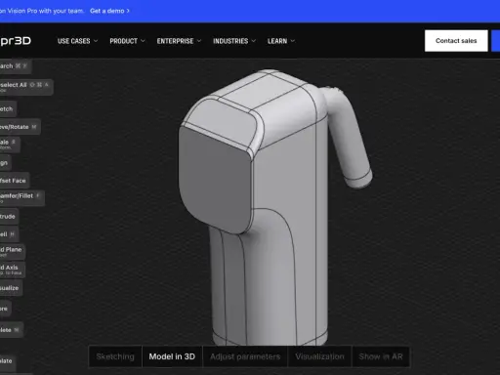Select the Offset Face tool
Screen dimensions: 500x375
15,181
